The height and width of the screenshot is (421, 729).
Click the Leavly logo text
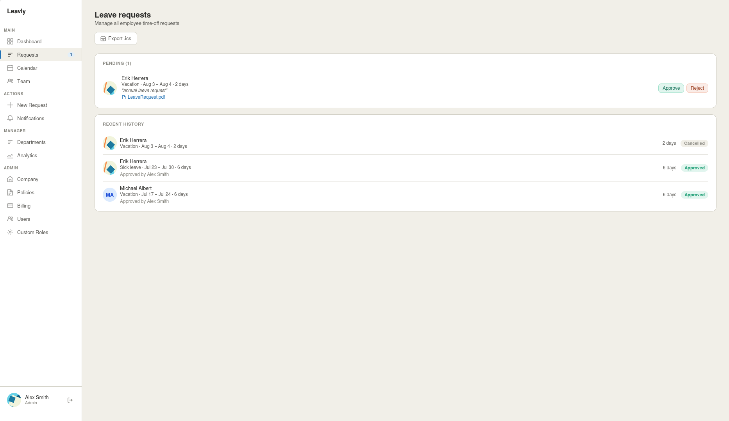click(16, 11)
